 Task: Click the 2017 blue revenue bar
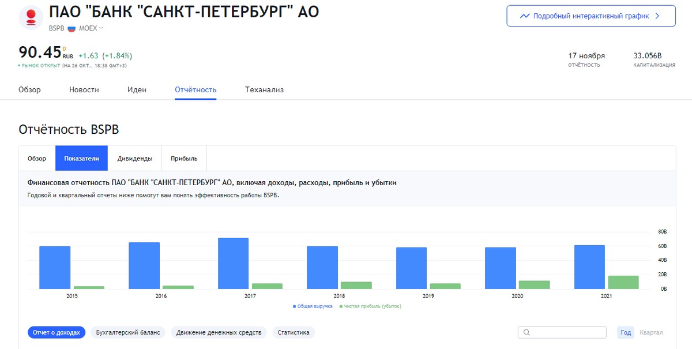[234, 263]
